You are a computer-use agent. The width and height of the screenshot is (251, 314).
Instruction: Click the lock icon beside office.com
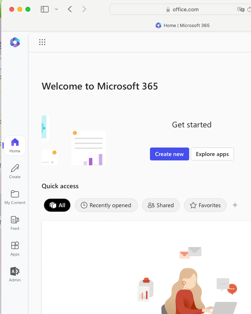[x=168, y=9]
